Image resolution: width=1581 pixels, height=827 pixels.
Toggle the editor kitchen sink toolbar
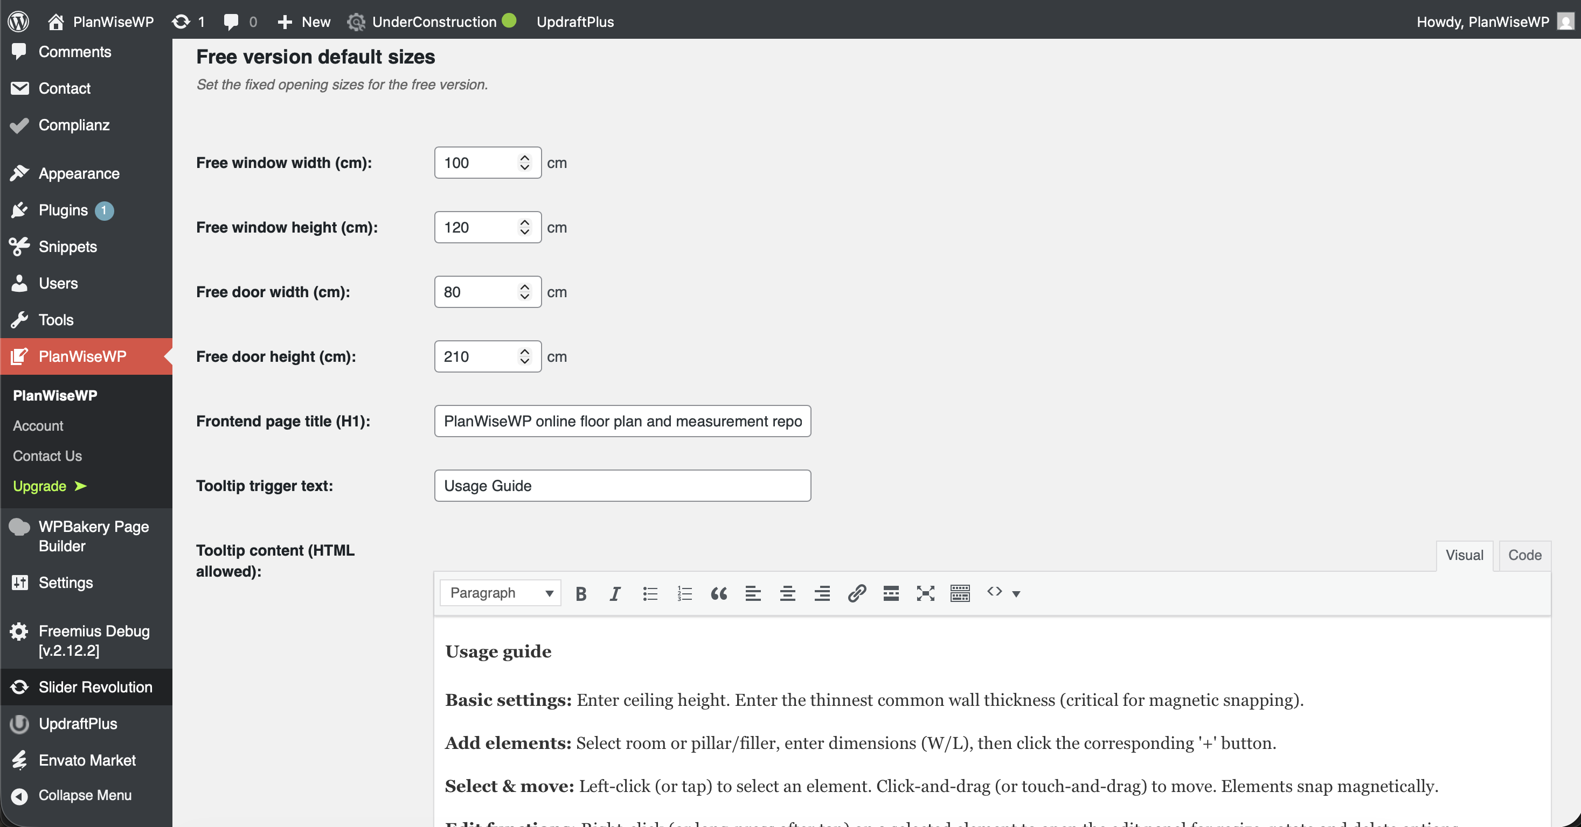click(960, 593)
